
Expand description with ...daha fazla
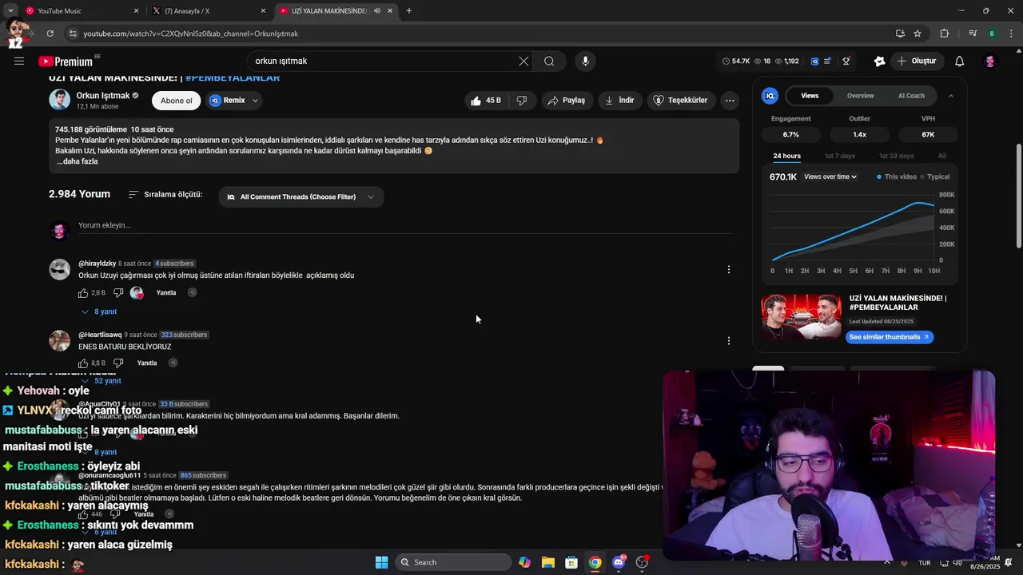tap(77, 161)
